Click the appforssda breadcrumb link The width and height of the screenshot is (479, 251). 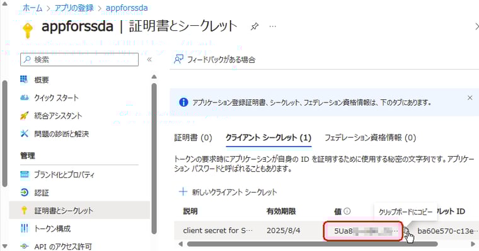point(127,8)
